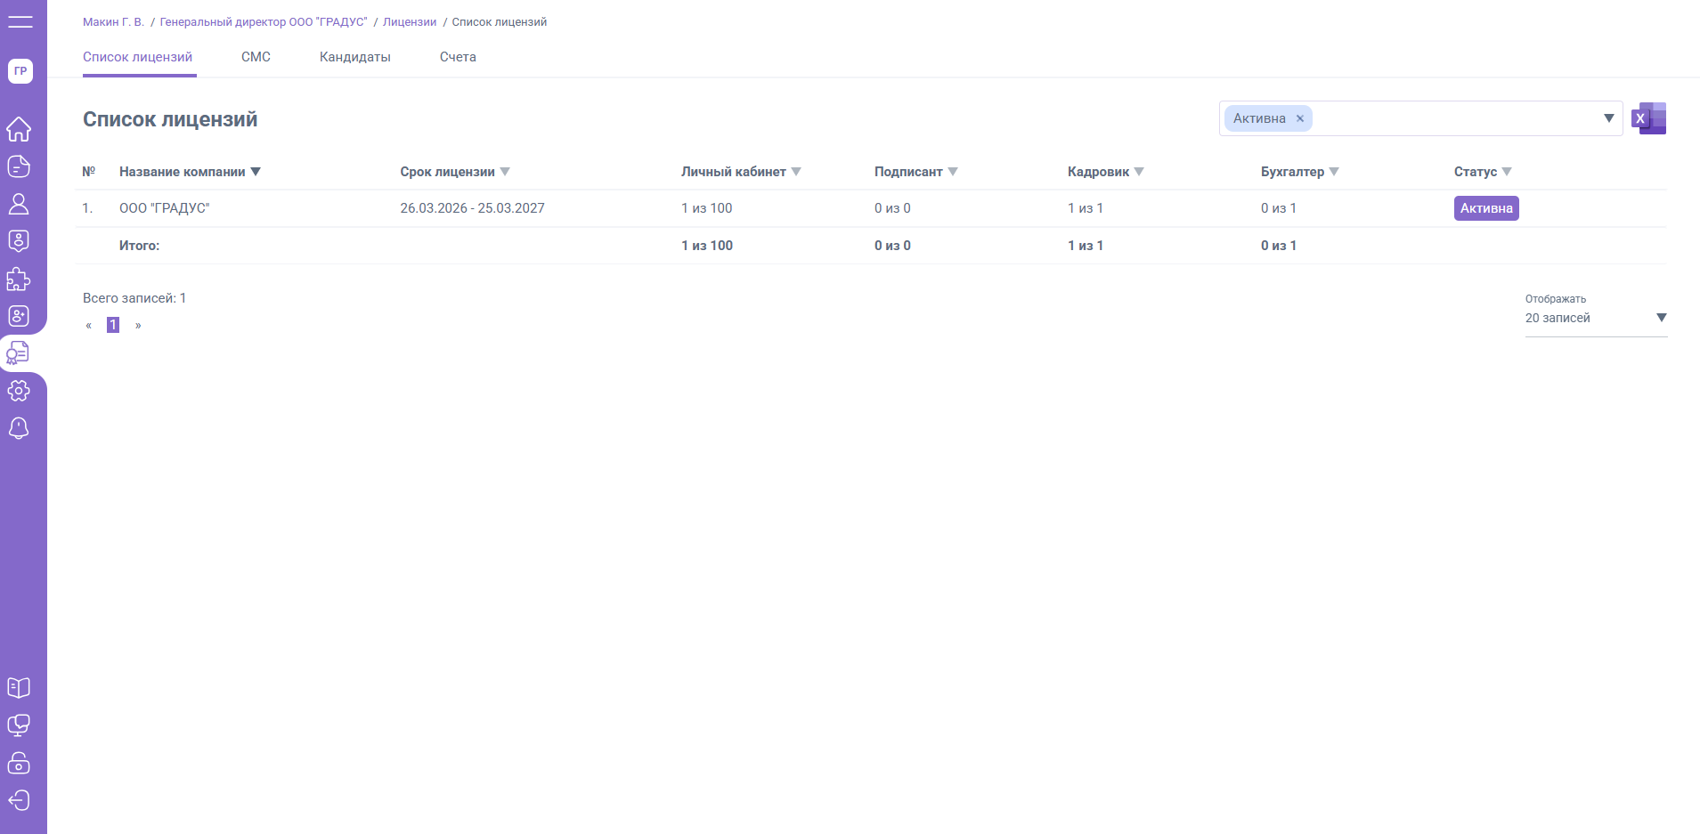Screen dimensions: 1700x834
Task: Open the puzzle piece integrations icon
Action: (x=19, y=279)
